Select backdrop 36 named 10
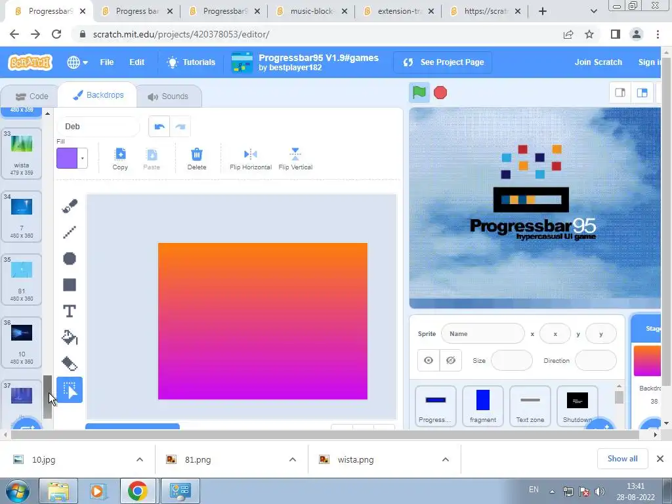The image size is (672, 504). (22, 342)
